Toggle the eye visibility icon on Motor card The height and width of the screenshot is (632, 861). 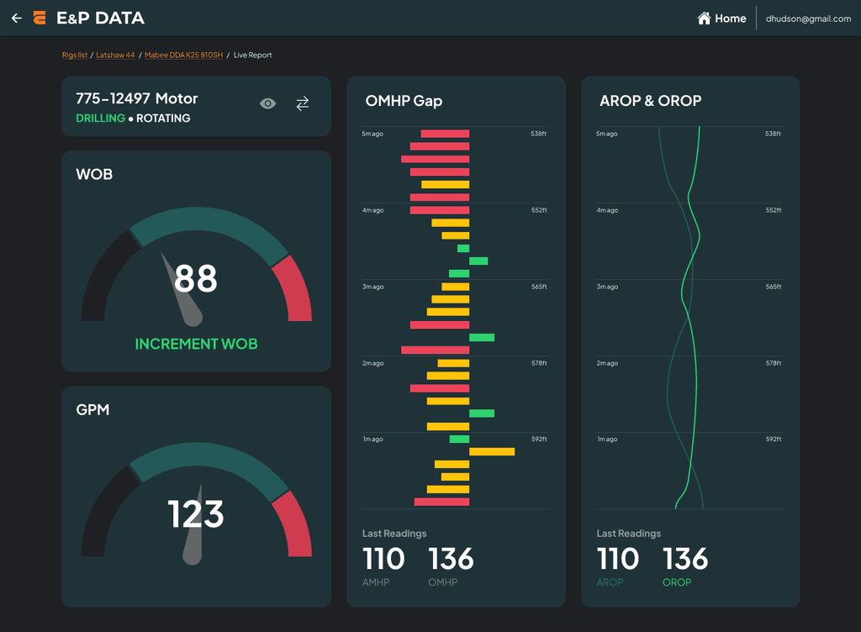pos(268,103)
